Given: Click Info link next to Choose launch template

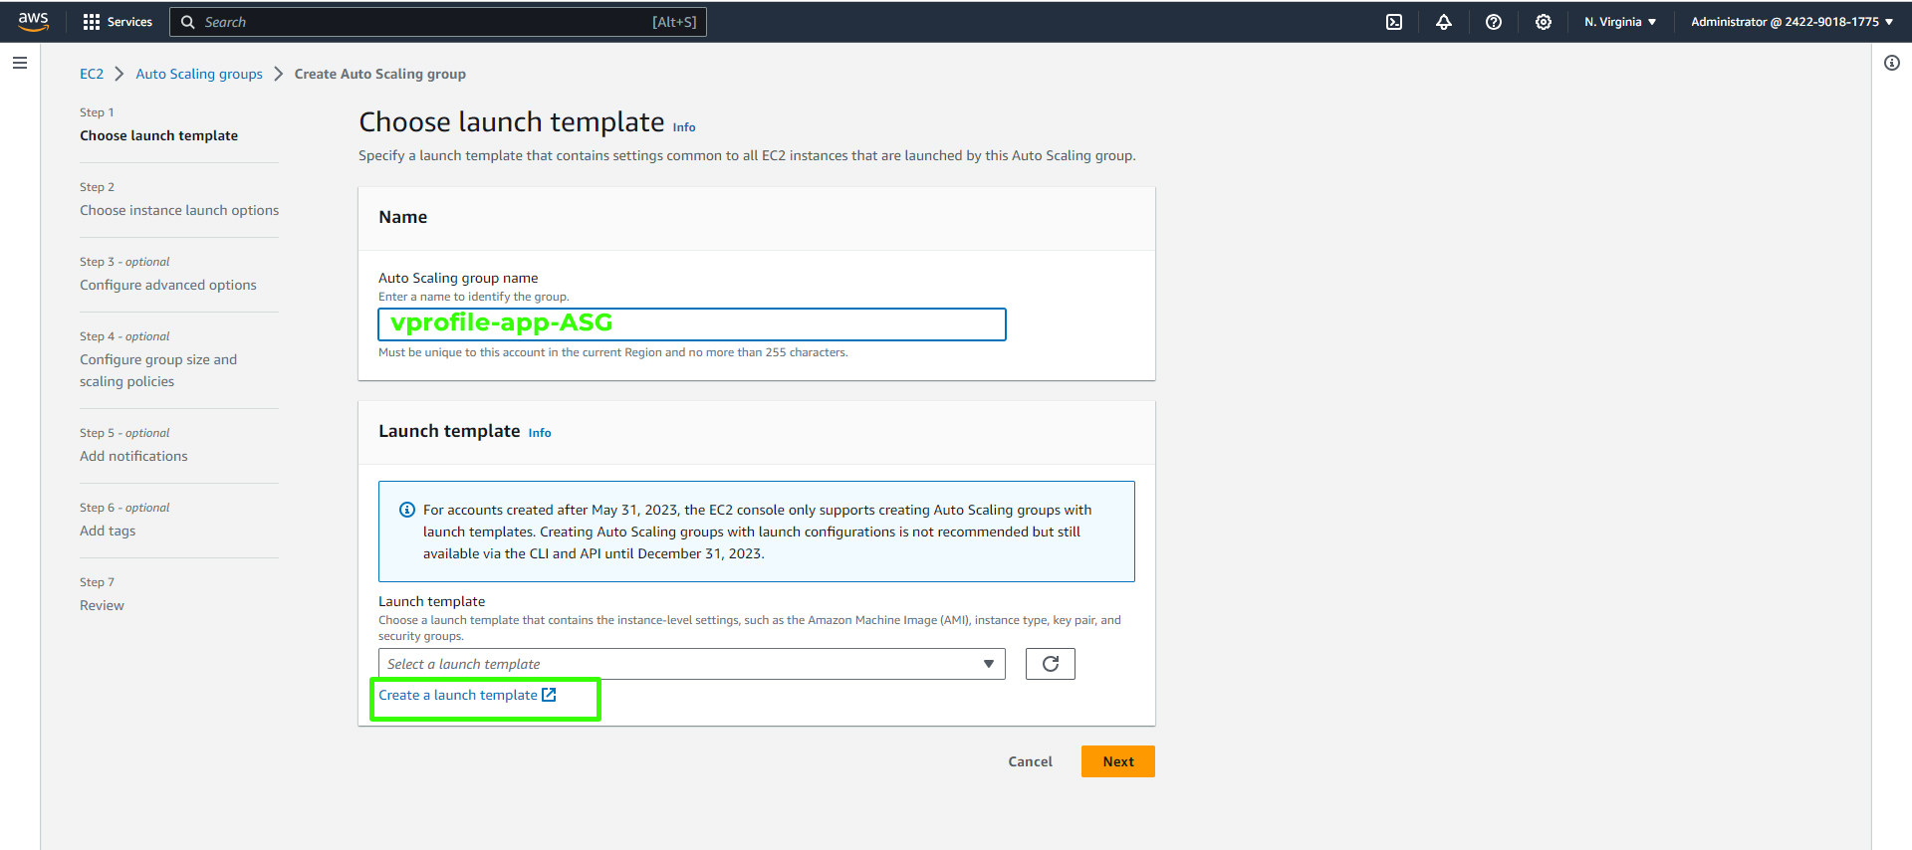Looking at the screenshot, I should (x=684, y=127).
